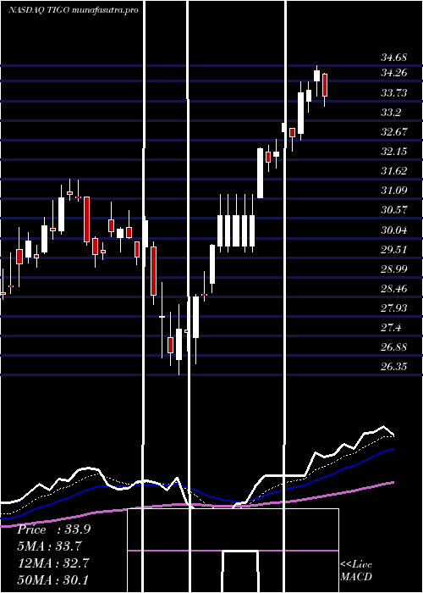Screen dimensions: 423x593
Task: Click the 33.73 price axis label
Action: tap(393, 92)
